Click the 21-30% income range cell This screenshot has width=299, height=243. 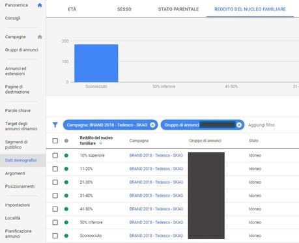pos(86,182)
